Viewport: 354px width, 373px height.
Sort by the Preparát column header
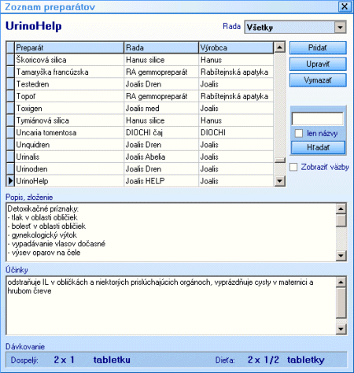tap(69, 48)
